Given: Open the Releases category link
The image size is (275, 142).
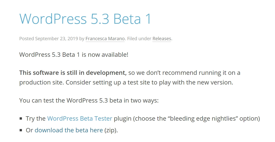Looking at the screenshot, I should pyautogui.click(x=162, y=38).
